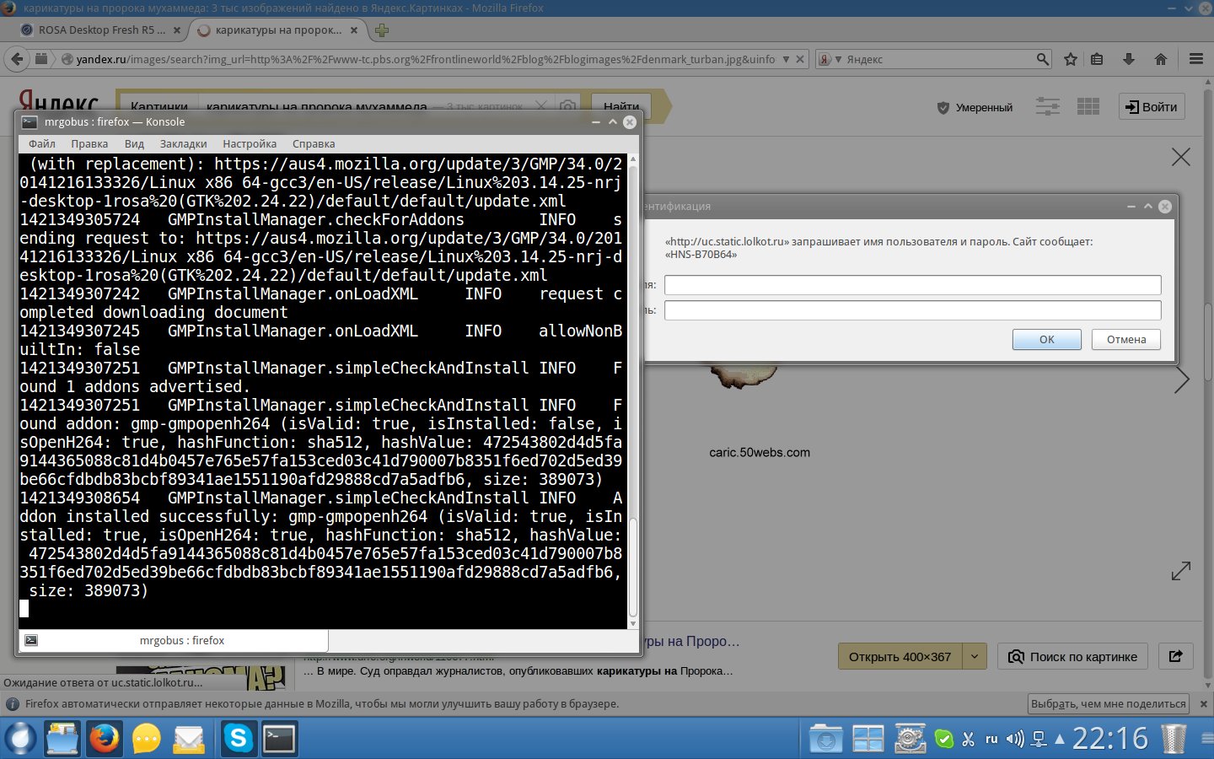The image size is (1214, 759).
Task: Open Yandex image filter sliders icon
Action: [x=1048, y=106]
